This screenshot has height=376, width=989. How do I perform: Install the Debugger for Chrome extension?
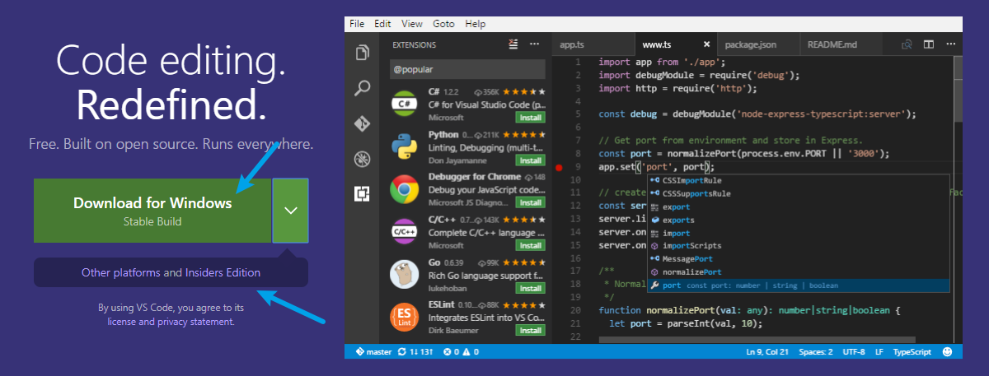tap(531, 203)
